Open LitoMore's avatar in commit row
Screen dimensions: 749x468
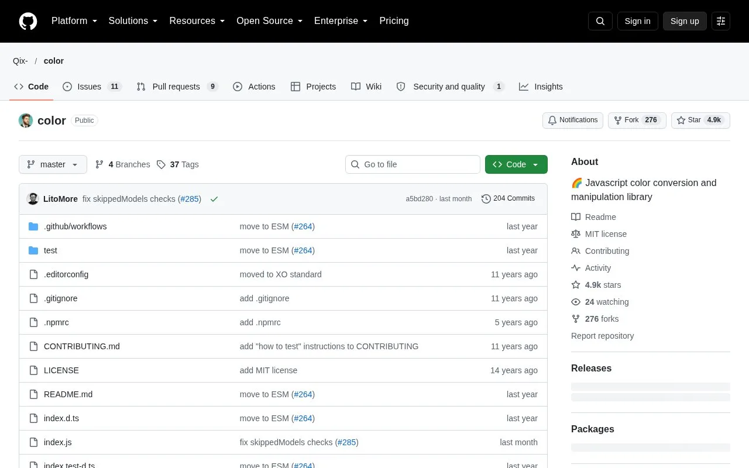click(x=33, y=199)
